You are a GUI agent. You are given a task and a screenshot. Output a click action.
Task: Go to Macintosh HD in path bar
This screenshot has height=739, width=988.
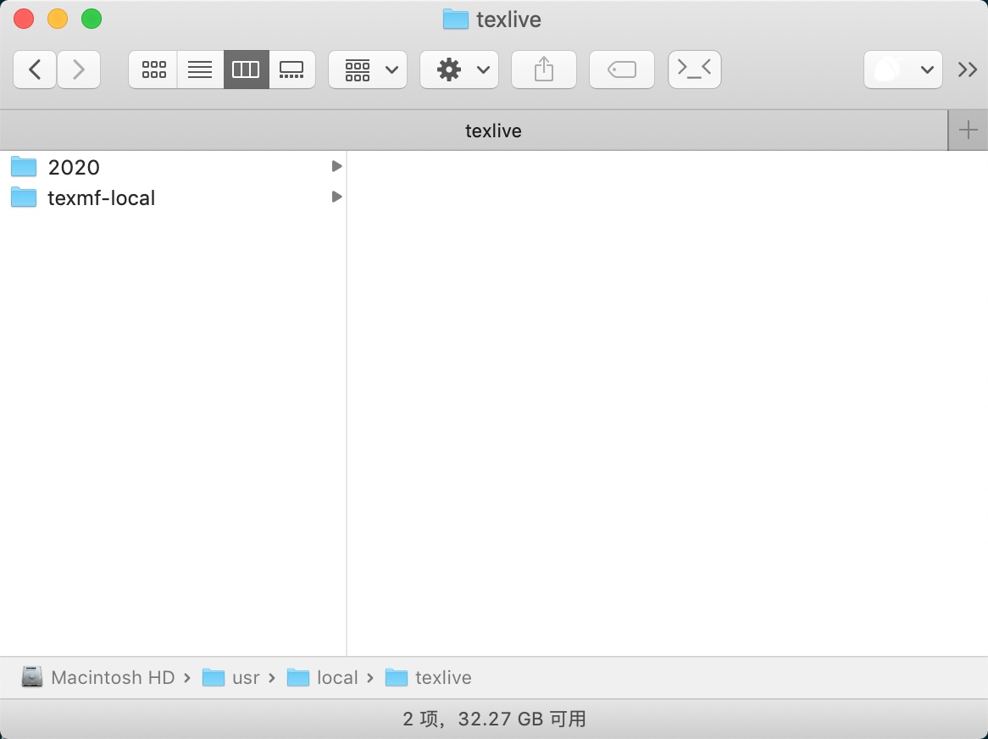(x=112, y=677)
